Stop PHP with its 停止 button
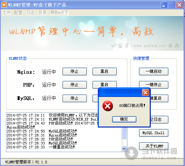 (75, 85)
